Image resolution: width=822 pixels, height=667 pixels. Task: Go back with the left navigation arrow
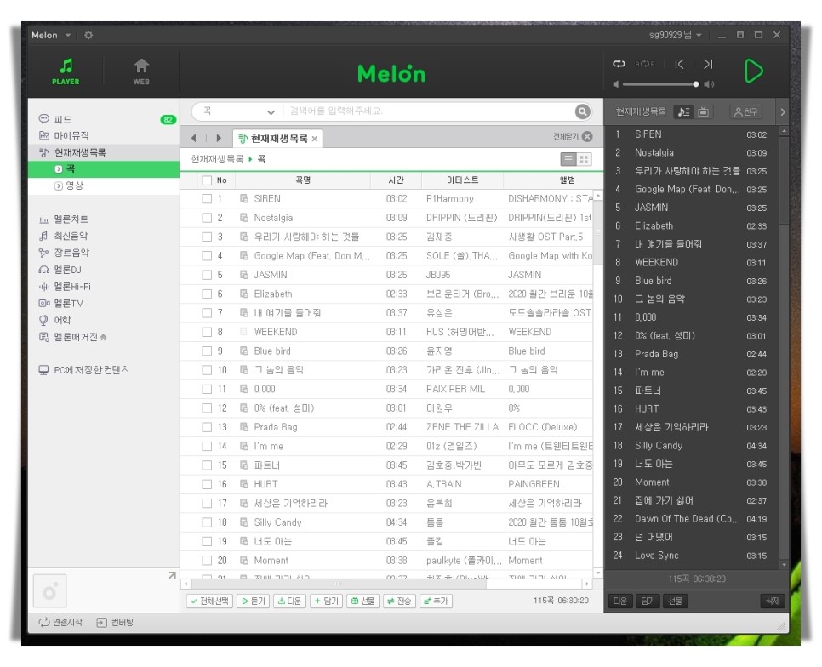coord(194,139)
